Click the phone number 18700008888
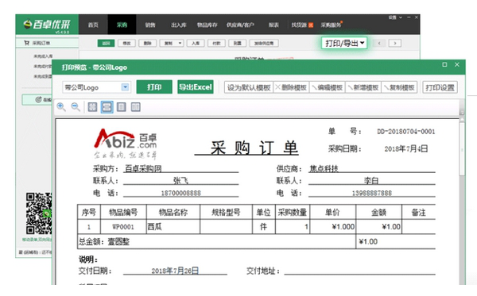 [x=180, y=193]
